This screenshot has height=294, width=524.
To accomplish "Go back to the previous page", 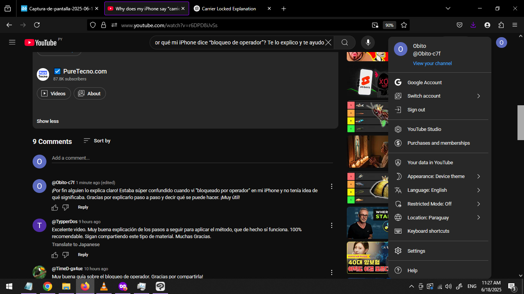I will coord(9,25).
